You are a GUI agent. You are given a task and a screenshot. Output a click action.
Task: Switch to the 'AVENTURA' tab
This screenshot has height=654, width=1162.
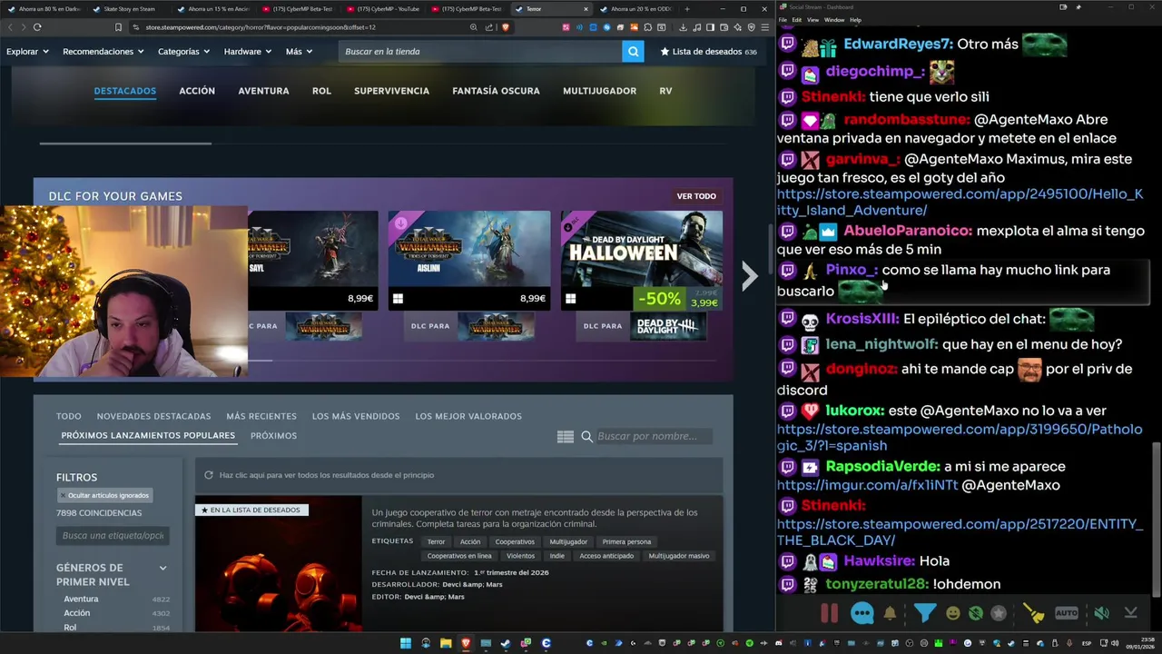pos(263,91)
